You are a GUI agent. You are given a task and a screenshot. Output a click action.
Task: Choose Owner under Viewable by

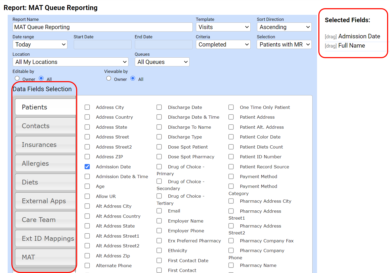click(x=109, y=78)
